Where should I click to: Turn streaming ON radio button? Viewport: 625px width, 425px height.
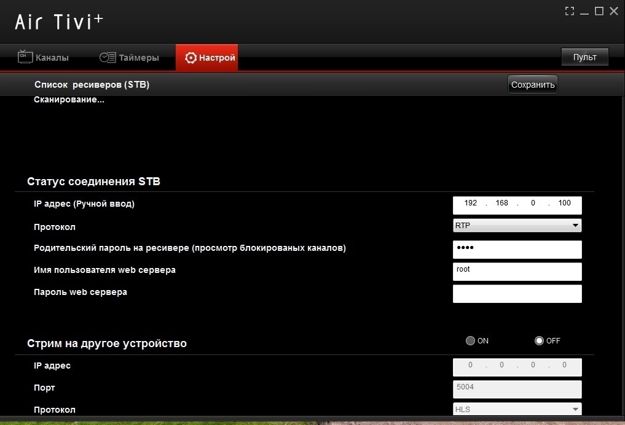[470, 340]
